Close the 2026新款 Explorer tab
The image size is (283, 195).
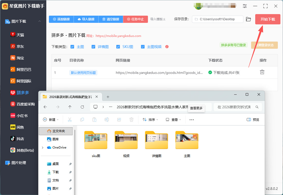[x=97, y=97]
